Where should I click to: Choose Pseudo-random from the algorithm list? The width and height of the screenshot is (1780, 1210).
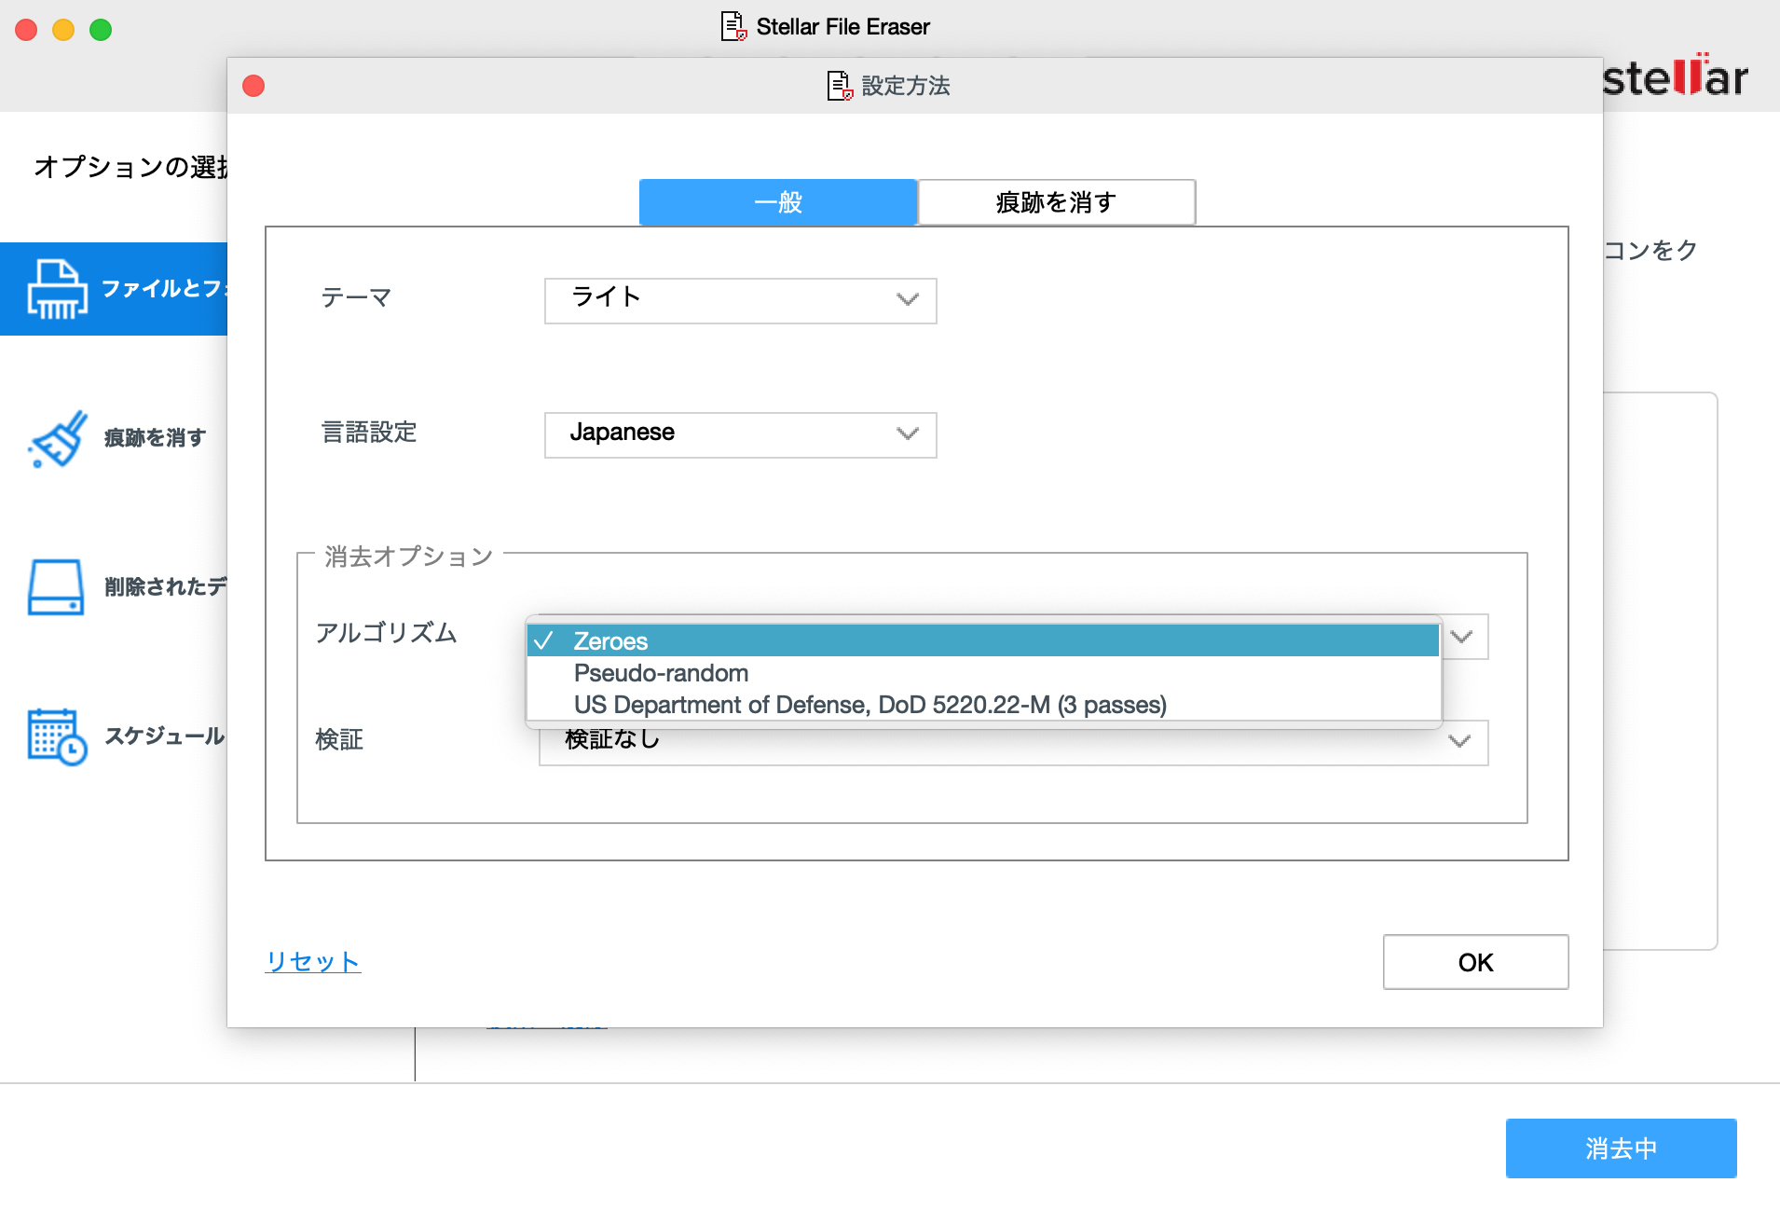983,672
